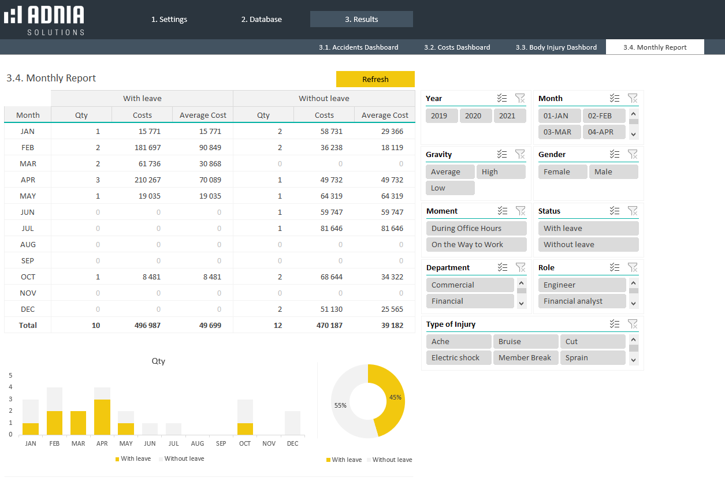725x485 pixels.
Task: Switch to 3.2. Costs Dashboard tab
Action: click(456, 47)
